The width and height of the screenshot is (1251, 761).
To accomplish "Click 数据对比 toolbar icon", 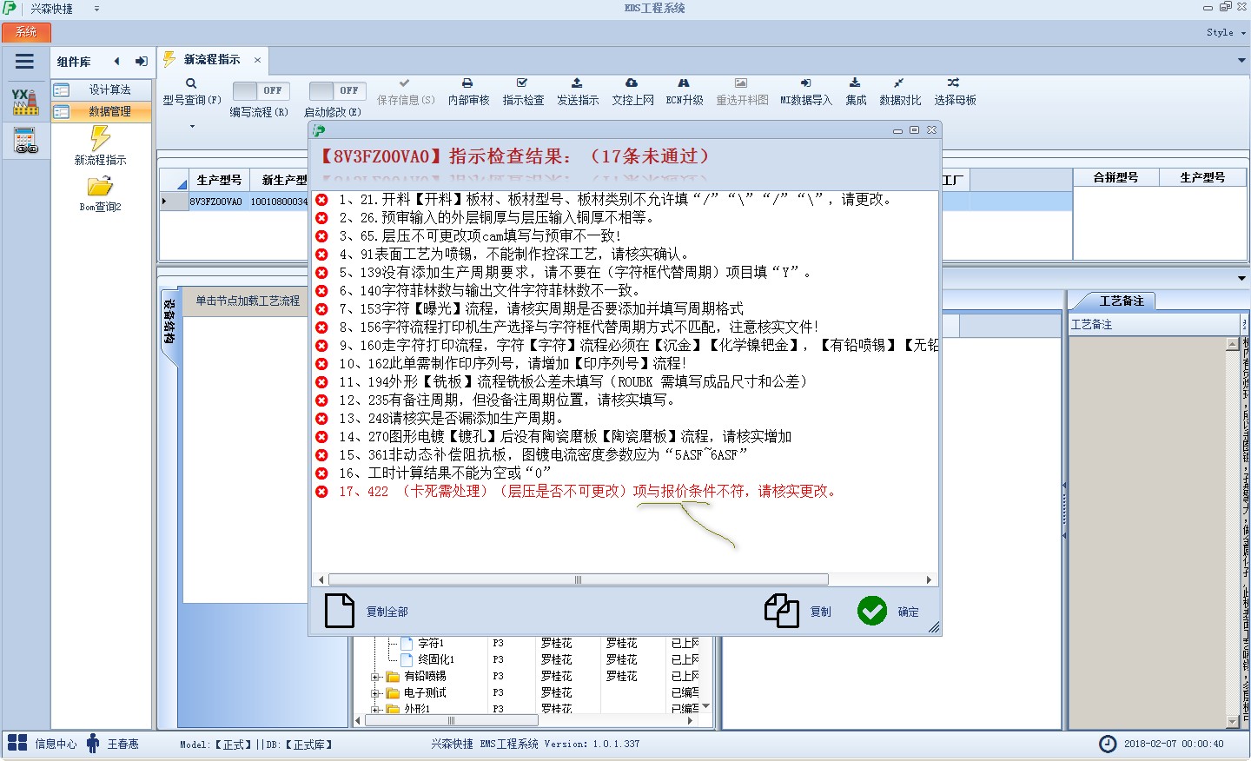I will pyautogui.click(x=899, y=83).
